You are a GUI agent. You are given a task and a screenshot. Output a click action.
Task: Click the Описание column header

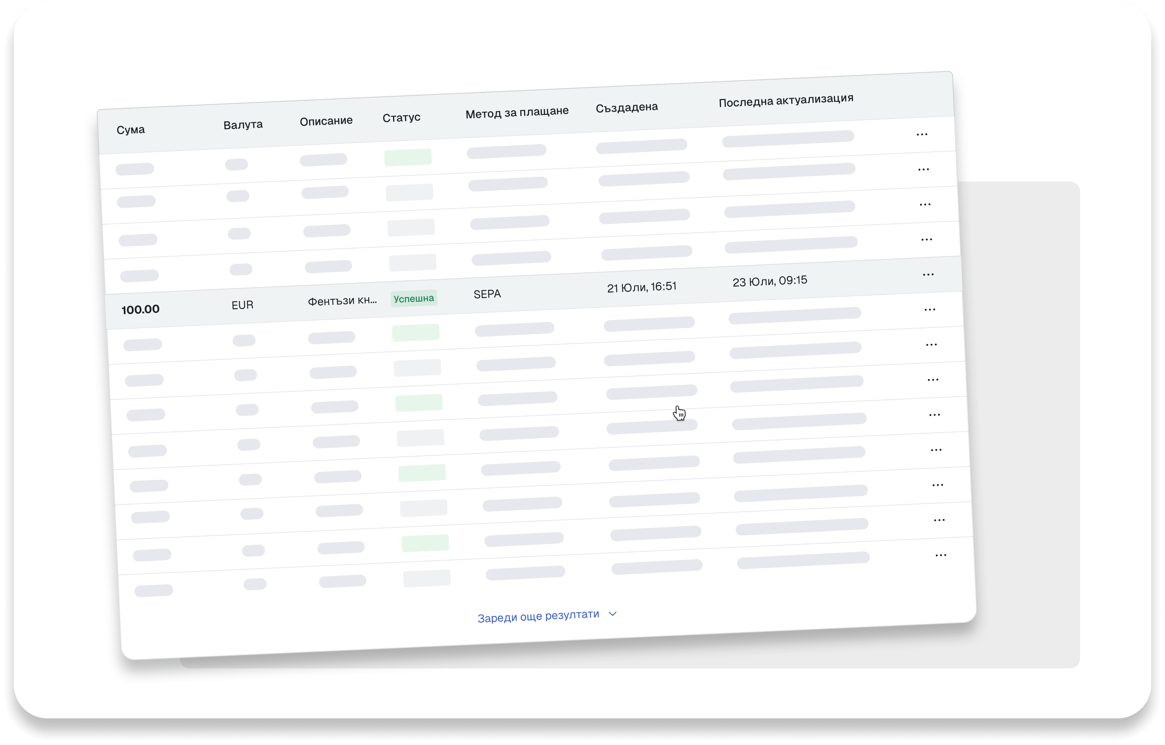coord(326,121)
